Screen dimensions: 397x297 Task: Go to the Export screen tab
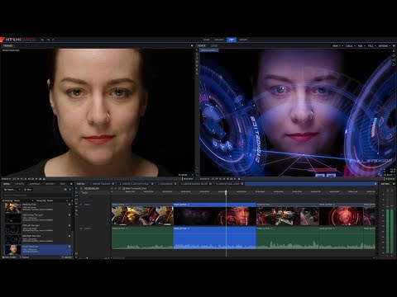[243, 40]
